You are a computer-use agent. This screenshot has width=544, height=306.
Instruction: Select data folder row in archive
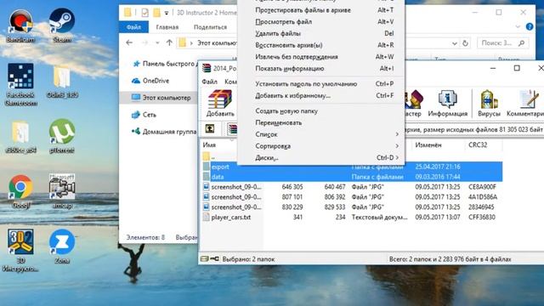(x=352, y=177)
